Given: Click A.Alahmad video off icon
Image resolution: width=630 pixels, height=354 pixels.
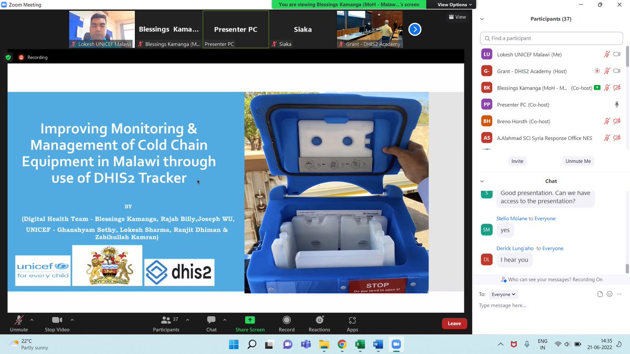Looking at the screenshot, I should [617, 138].
